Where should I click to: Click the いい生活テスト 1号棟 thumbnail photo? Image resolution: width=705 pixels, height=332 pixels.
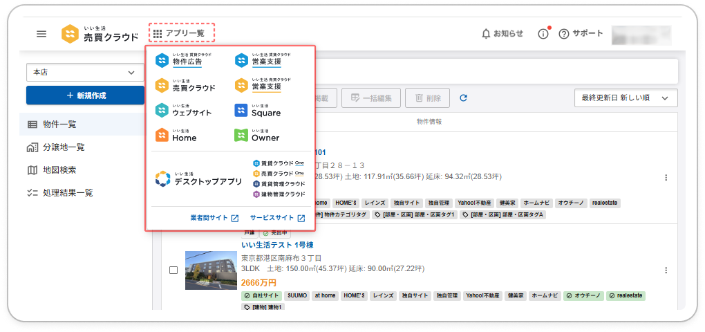click(211, 270)
